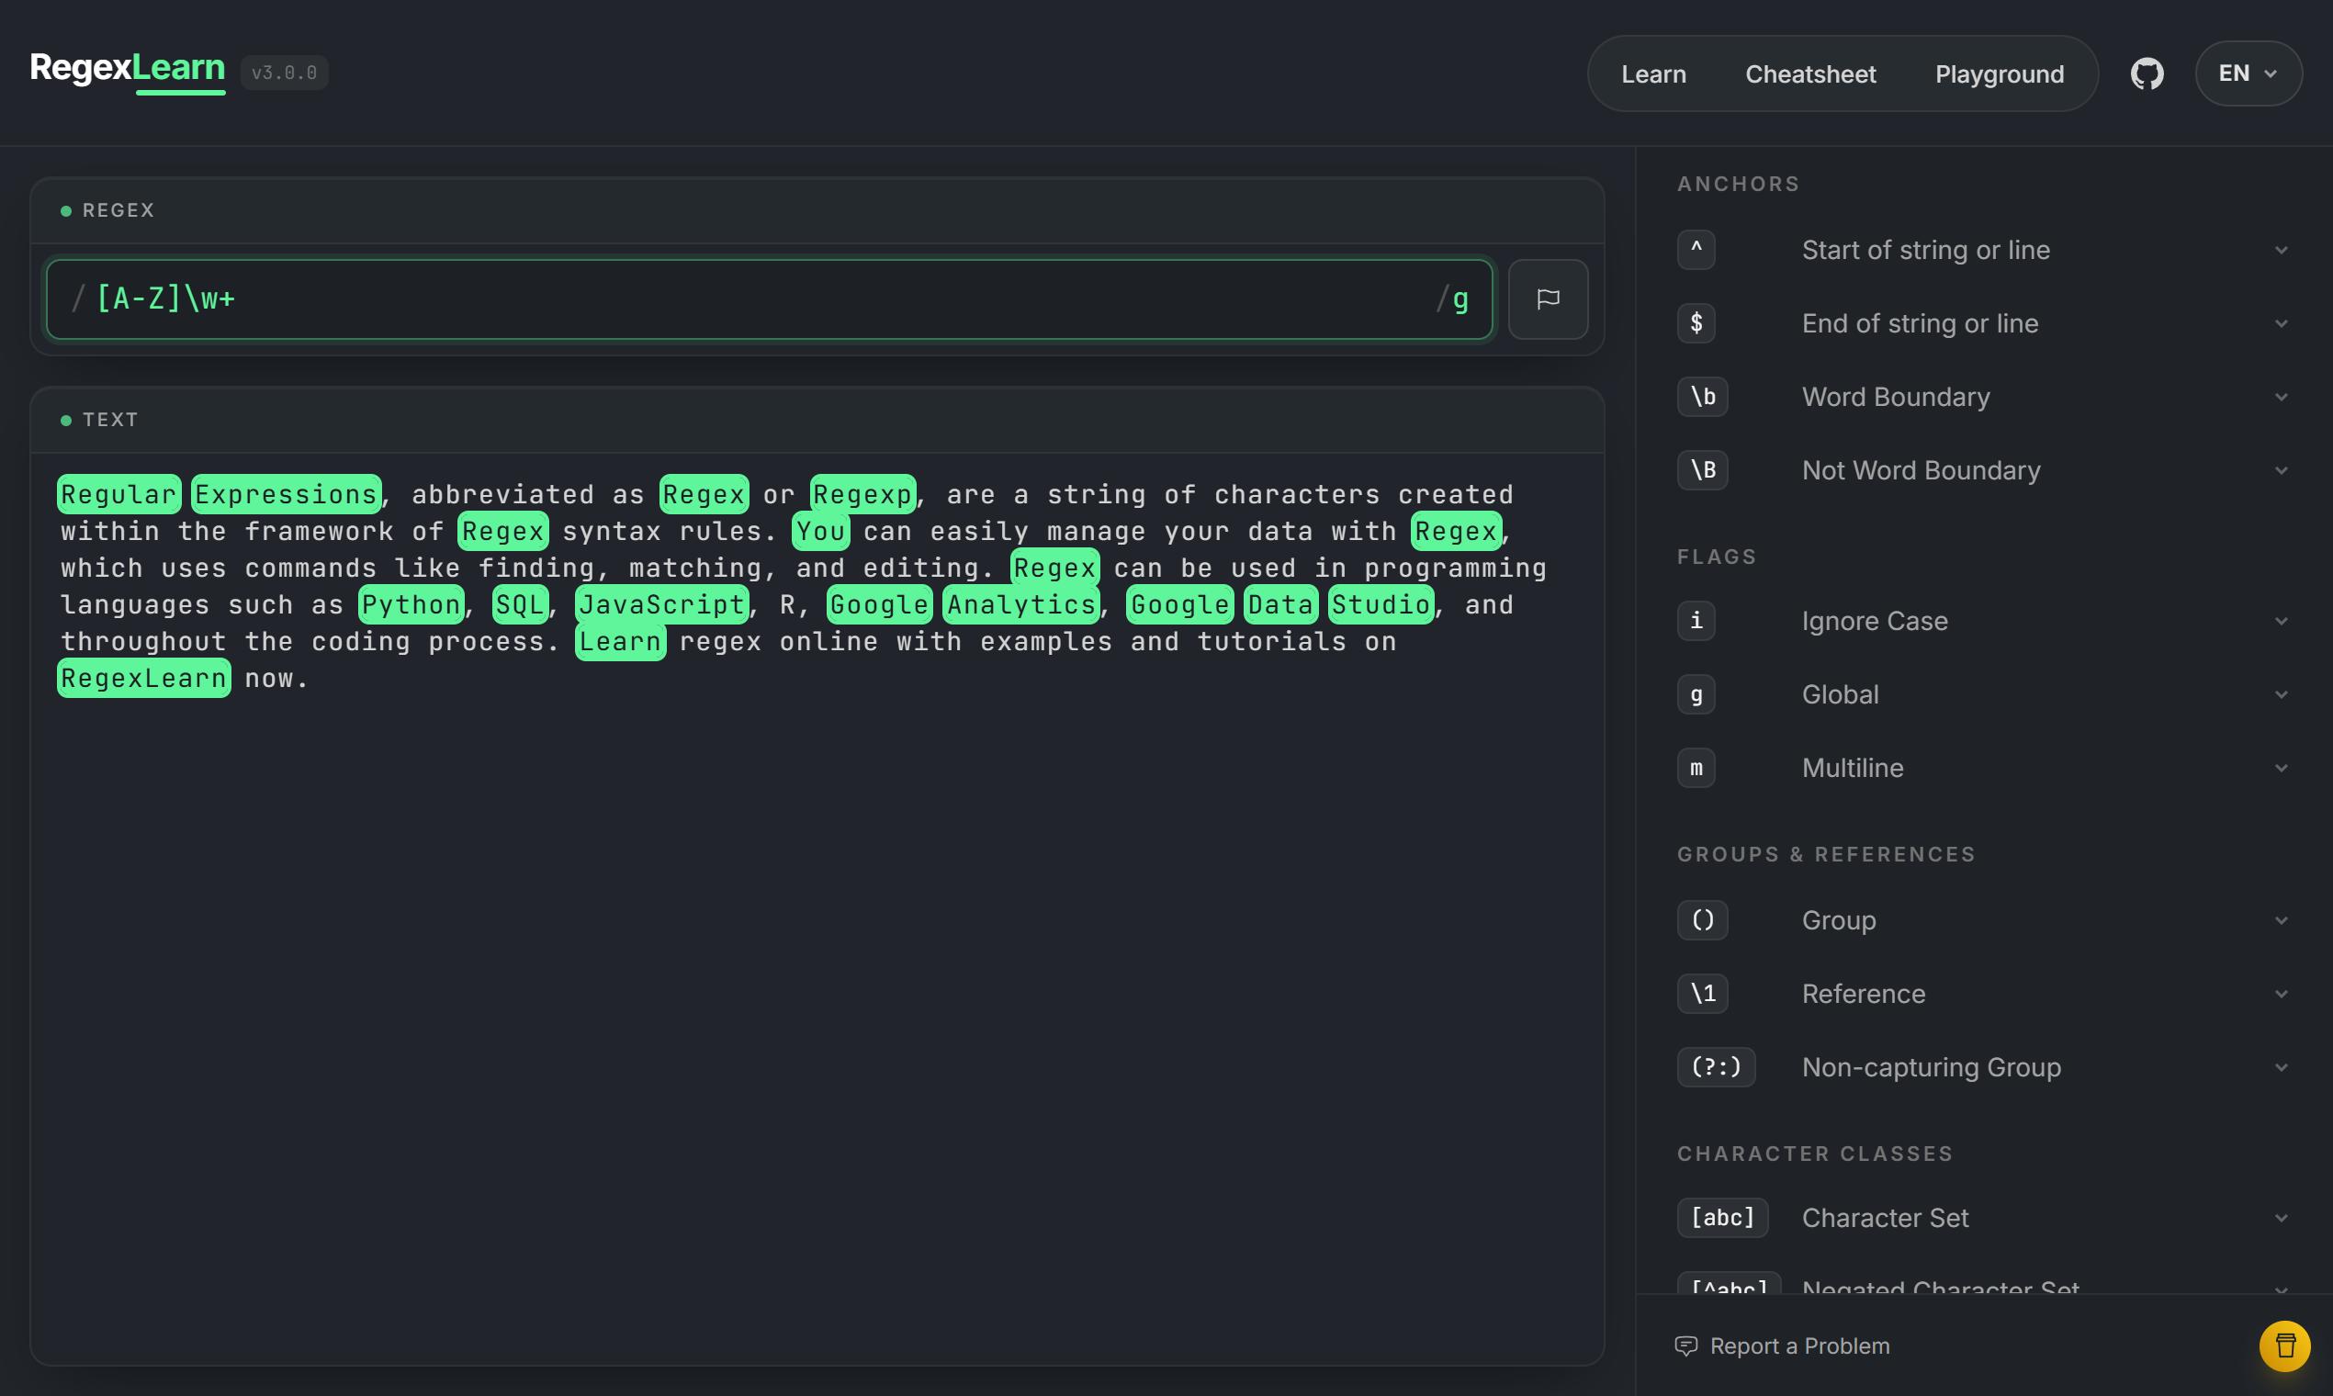Image resolution: width=2333 pixels, height=1396 pixels.
Task: Click the highlighted match "Data"
Action: (1280, 604)
